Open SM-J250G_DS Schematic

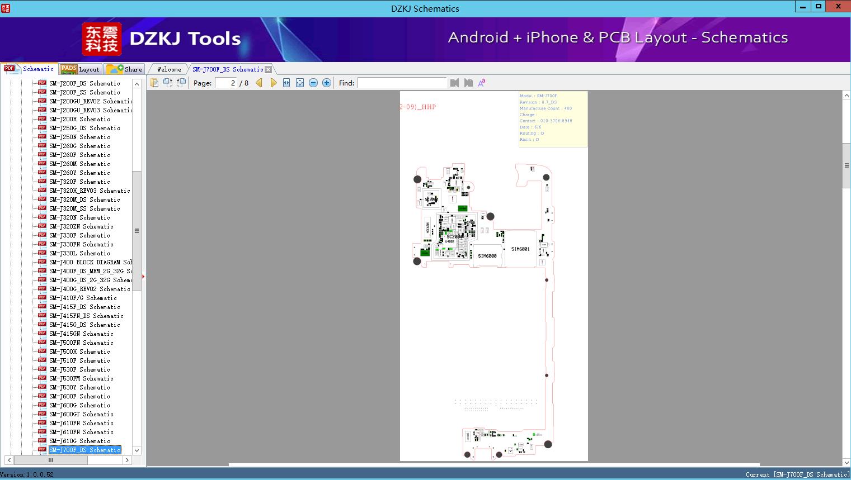click(x=84, y=128)
